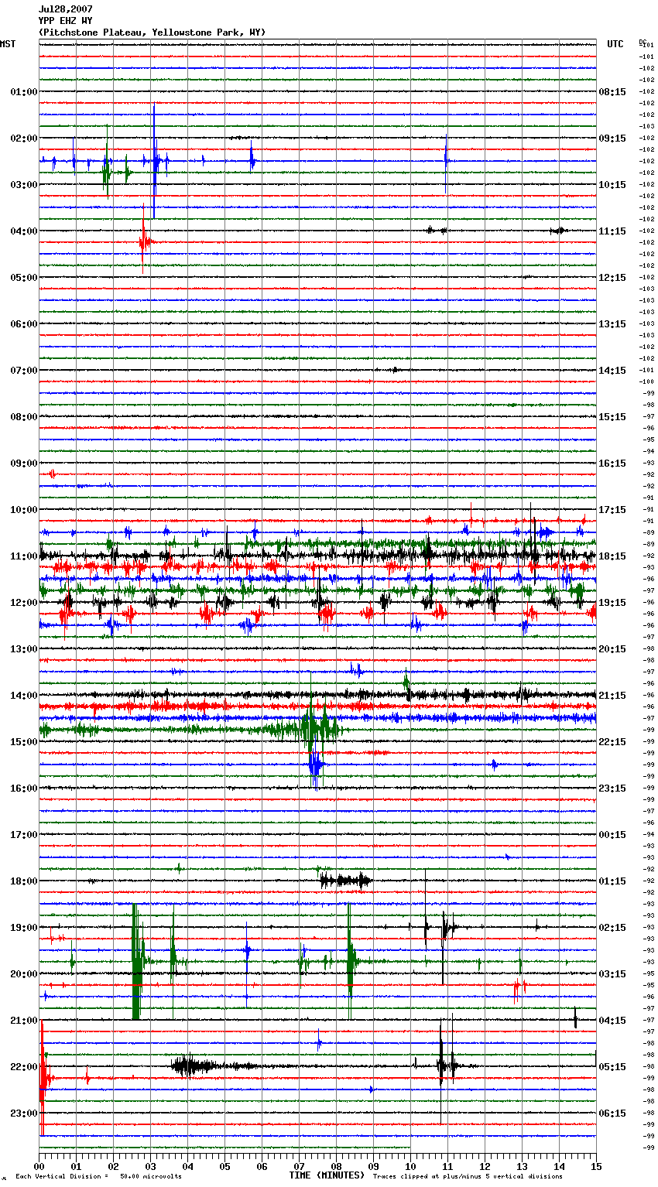Click the 20:15 UTC time label
Screen dimensions: 658x1187
(612, 649)
